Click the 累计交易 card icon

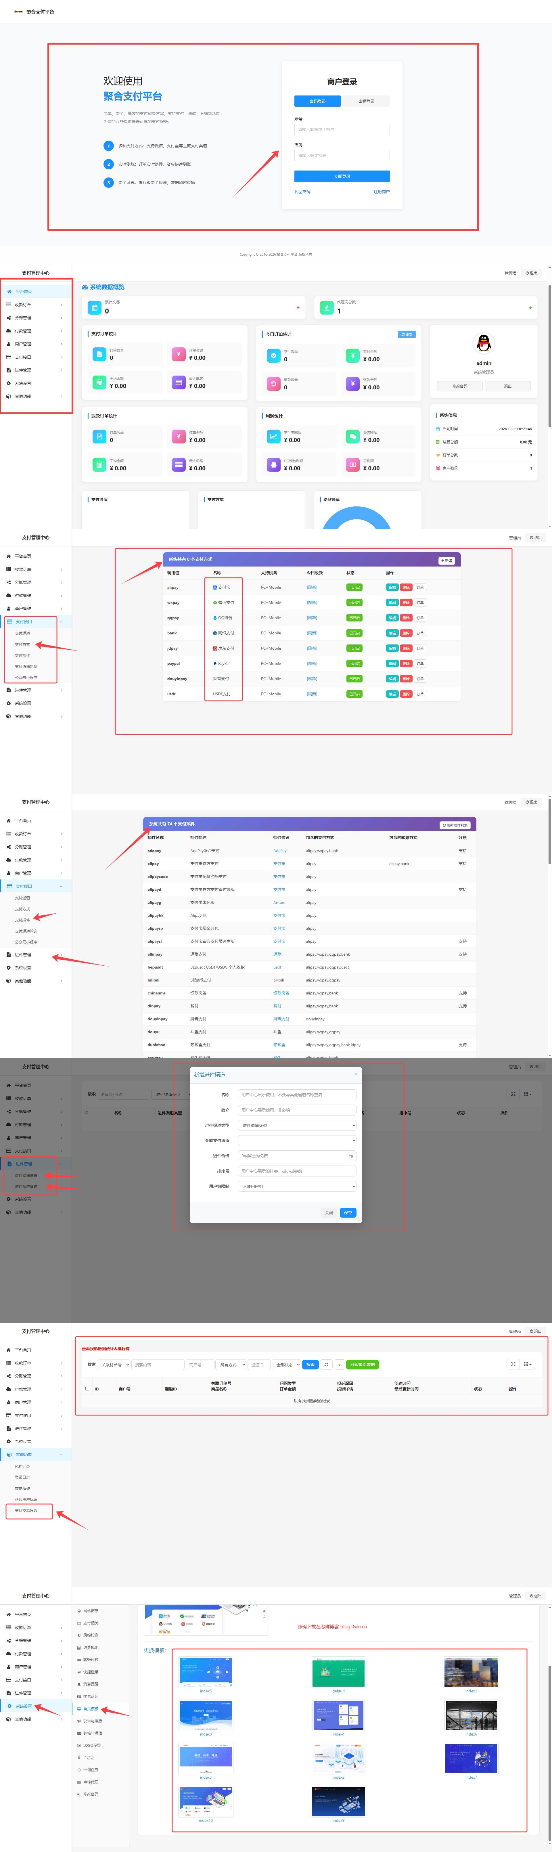94,308
